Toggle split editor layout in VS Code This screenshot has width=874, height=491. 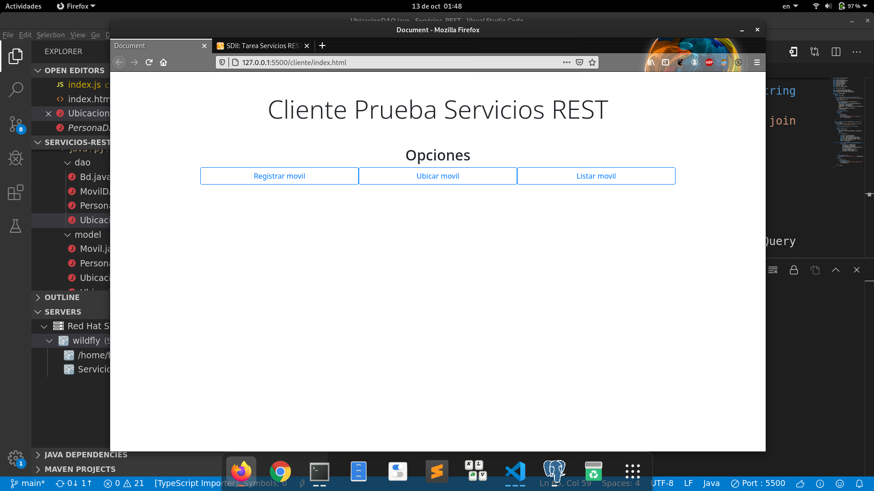pyautogui.click(x=836, y=52)
